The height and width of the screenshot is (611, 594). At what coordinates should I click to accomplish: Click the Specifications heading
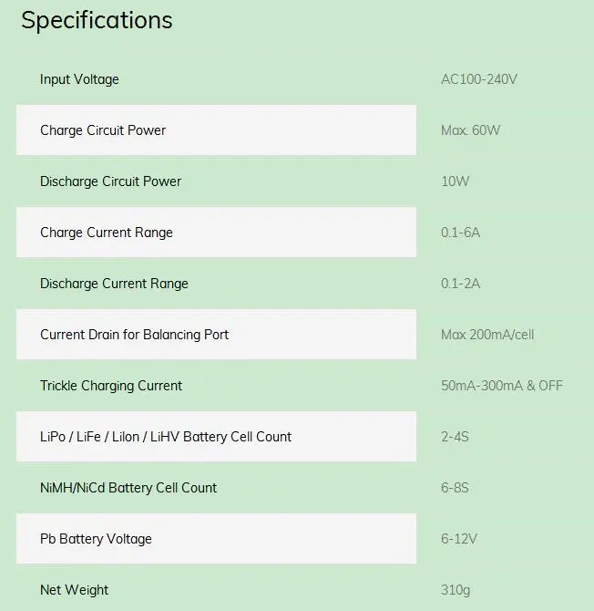tap(97, 20)
